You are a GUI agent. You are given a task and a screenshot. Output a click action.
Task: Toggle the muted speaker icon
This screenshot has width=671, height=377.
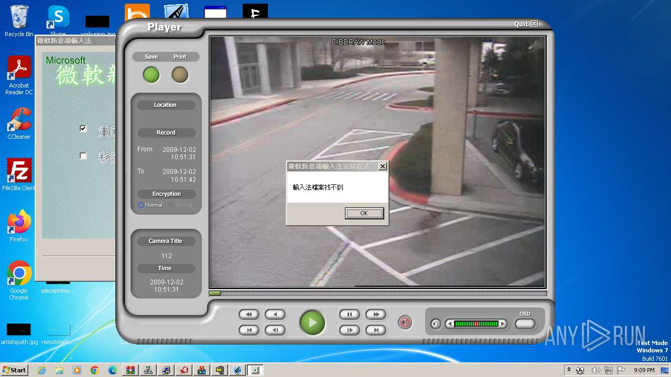(405, 323)
